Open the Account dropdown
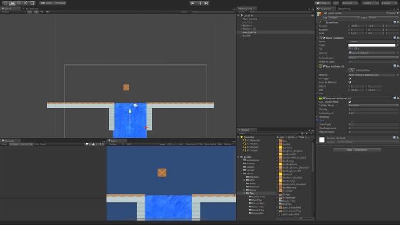Screen dimensions: 400x225 click(x=350, y=3)
